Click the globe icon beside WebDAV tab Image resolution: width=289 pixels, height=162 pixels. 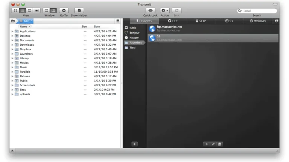pos(277,21)
